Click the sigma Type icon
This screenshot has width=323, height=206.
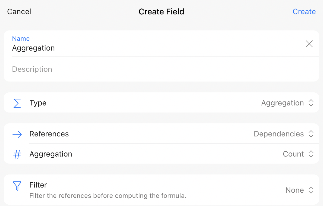click(17, 103)
